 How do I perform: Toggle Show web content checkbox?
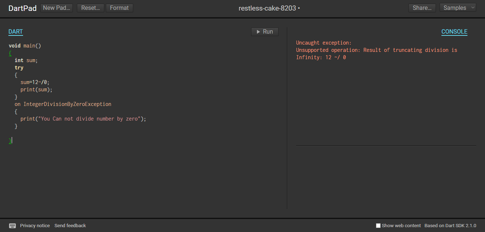(x=378, y=225)
